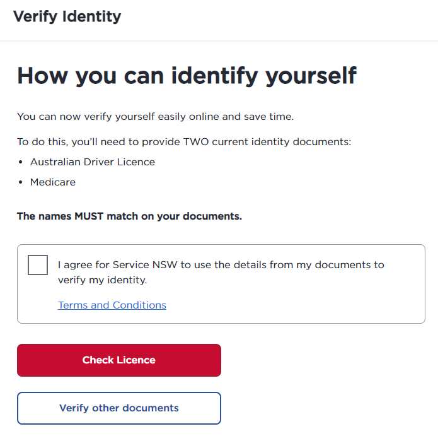
Task: Click the Australian Driver Licence list item
Action: click(93, 162)
